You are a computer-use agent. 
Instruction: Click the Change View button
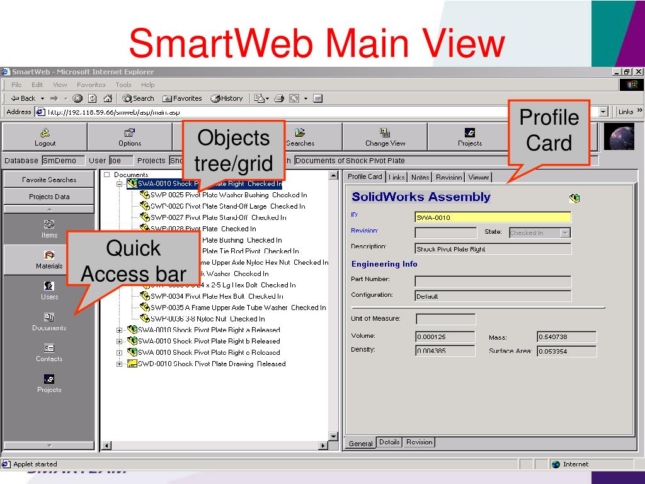click(x=385, y=137)
